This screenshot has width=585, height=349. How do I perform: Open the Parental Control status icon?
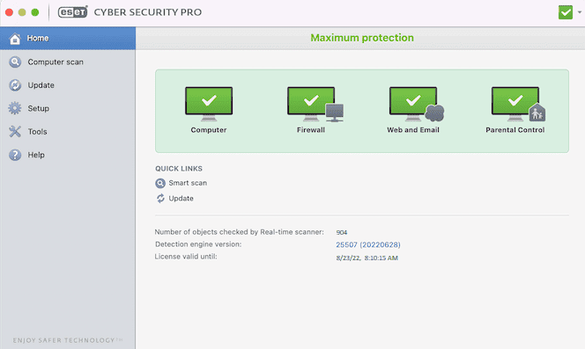tap(518, 104)
